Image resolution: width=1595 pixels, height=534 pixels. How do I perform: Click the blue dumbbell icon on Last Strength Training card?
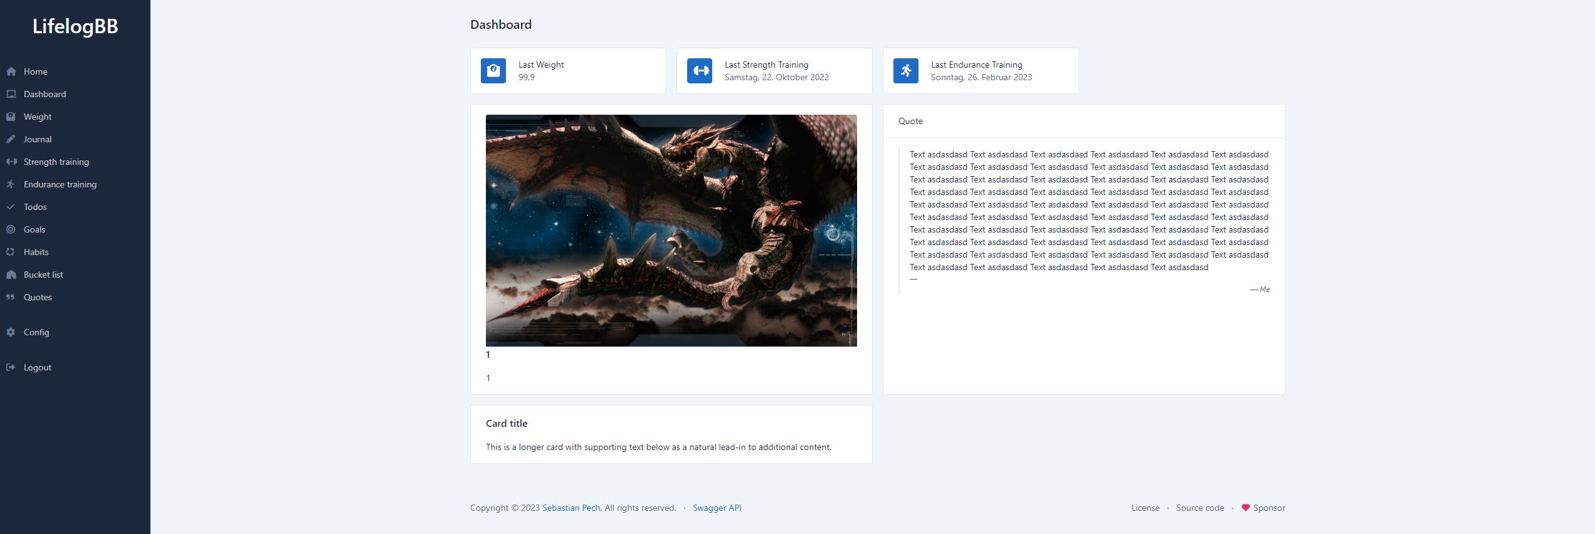point(700,71)
